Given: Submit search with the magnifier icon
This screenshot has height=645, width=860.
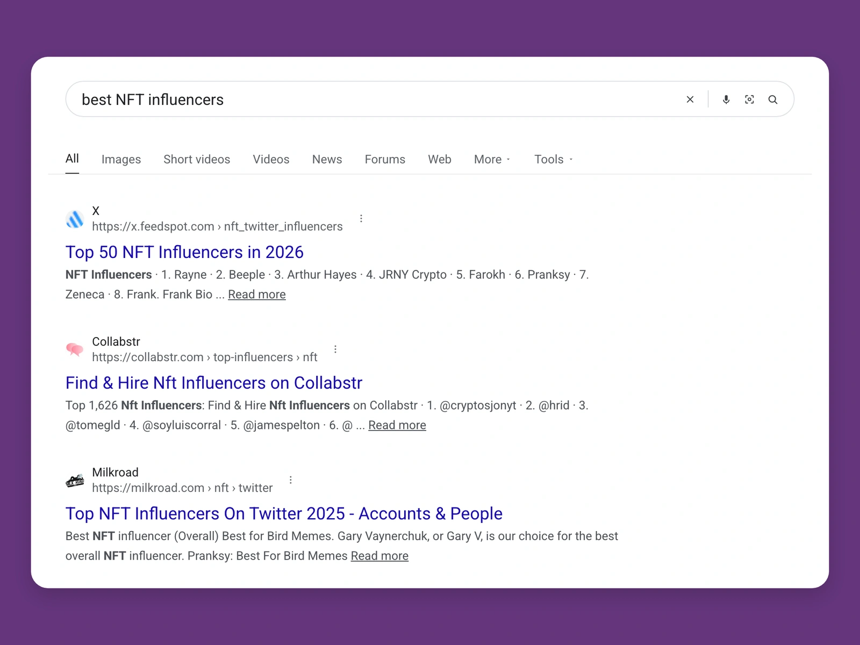Looking at the screenshot, I should click(773, 99).
